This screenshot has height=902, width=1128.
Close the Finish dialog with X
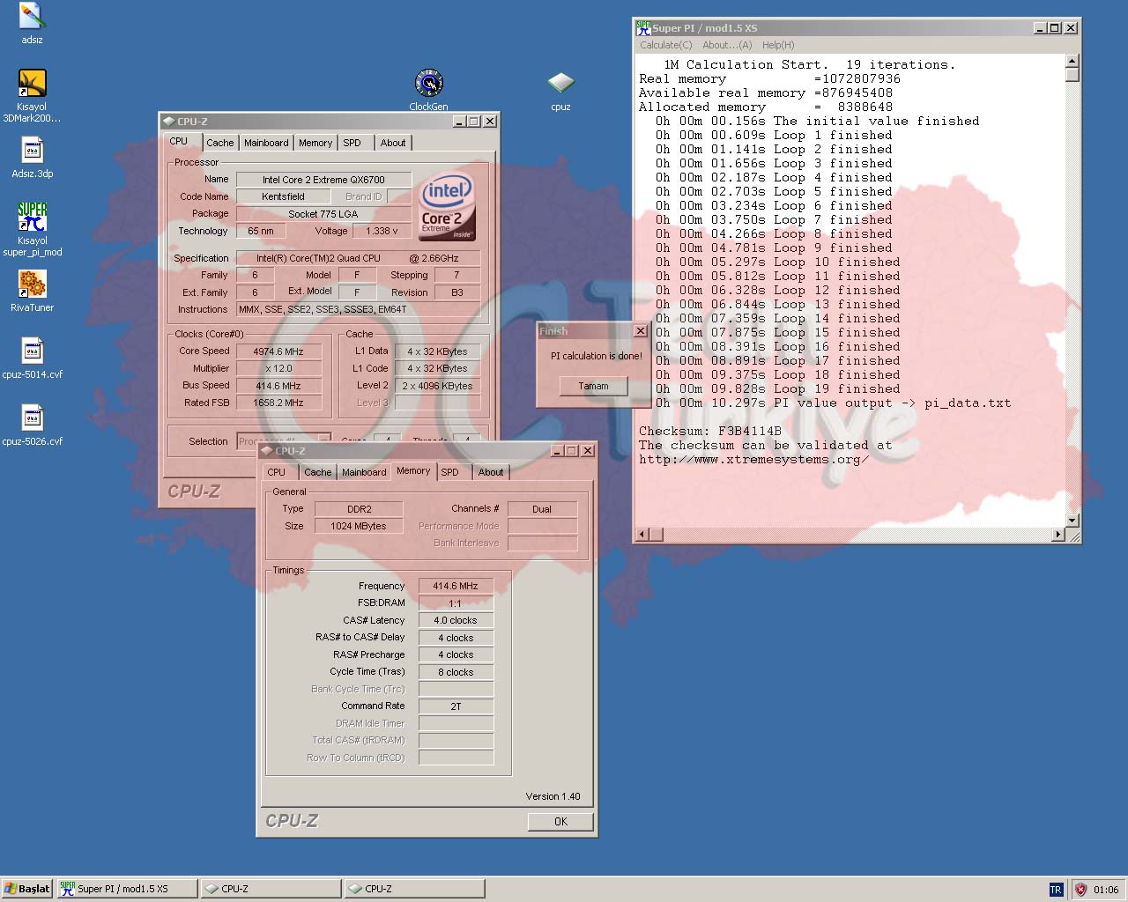coord(641,331)
